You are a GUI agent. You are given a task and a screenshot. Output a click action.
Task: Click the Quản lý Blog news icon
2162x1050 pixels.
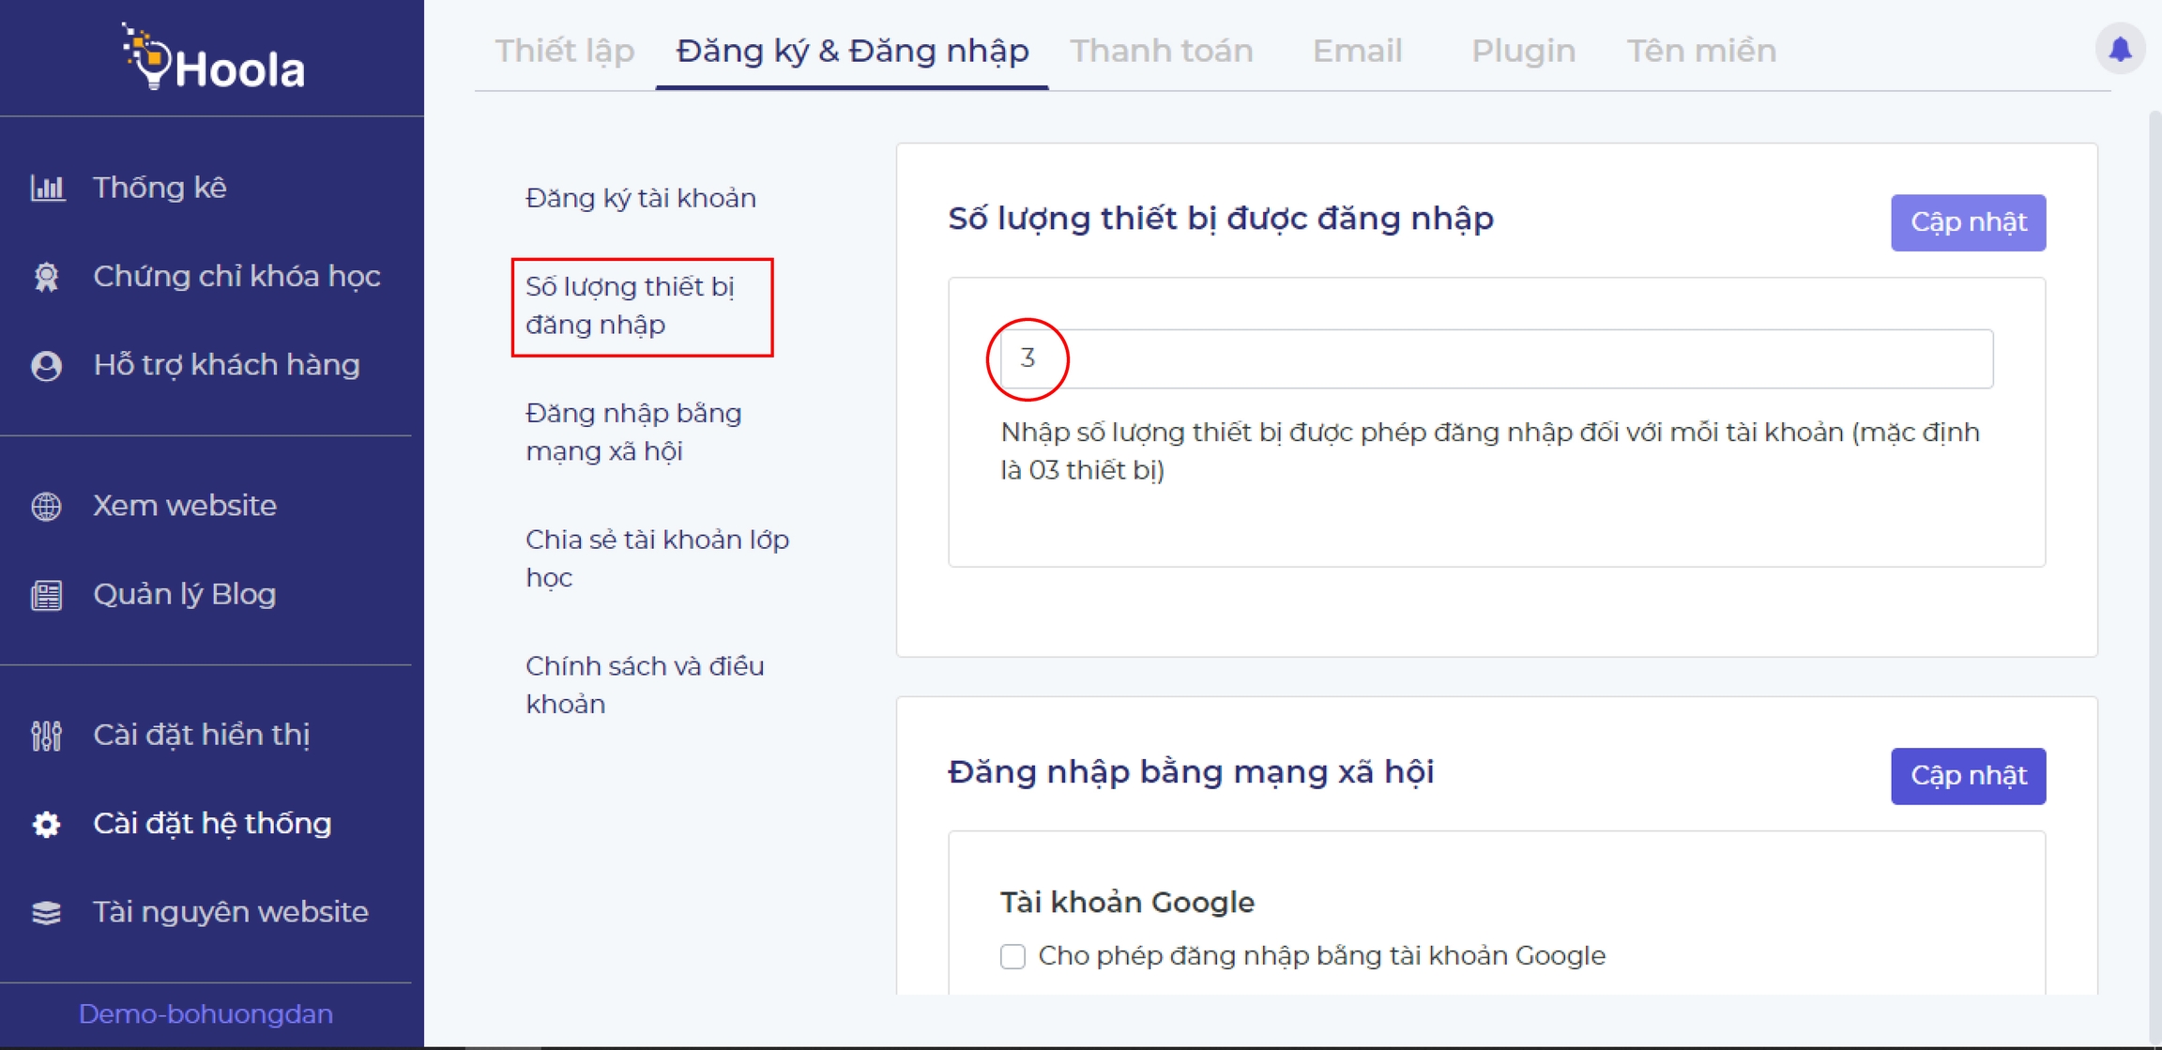click(x=47, y=595)
